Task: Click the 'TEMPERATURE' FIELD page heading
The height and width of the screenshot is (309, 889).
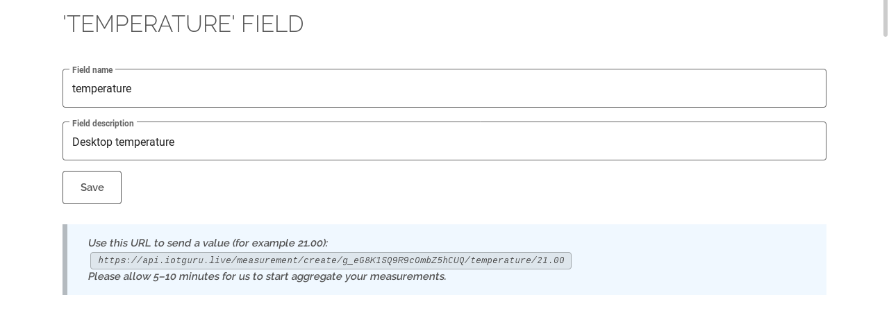Action: point(183,24)
